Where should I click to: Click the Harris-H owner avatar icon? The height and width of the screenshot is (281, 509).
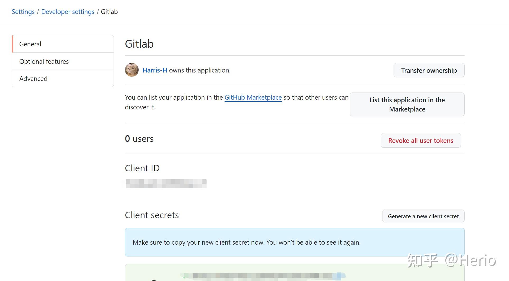[x=132, y=70]
